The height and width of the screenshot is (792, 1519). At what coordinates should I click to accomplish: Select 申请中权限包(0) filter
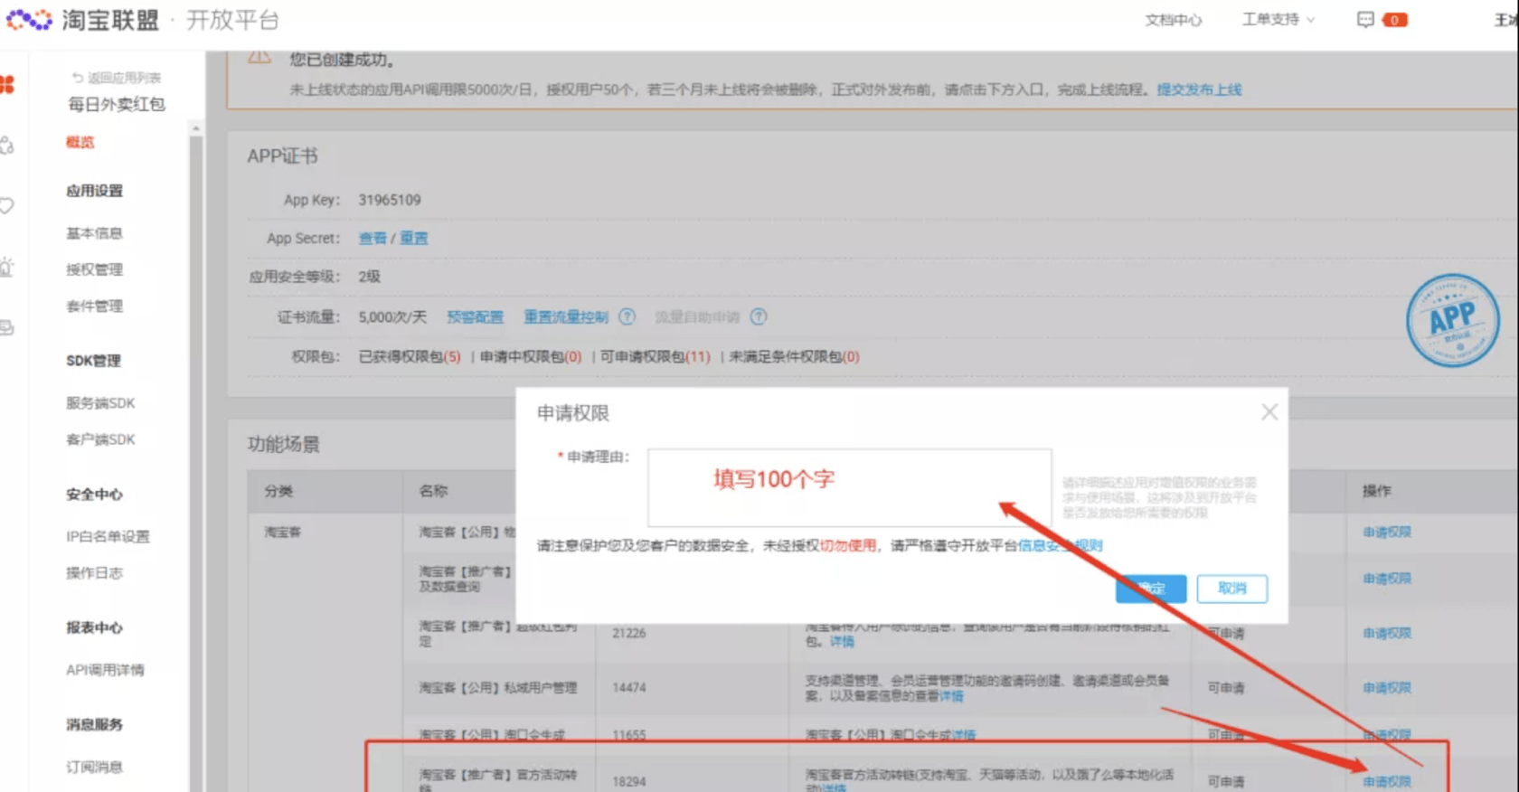[x=531, y=356]
